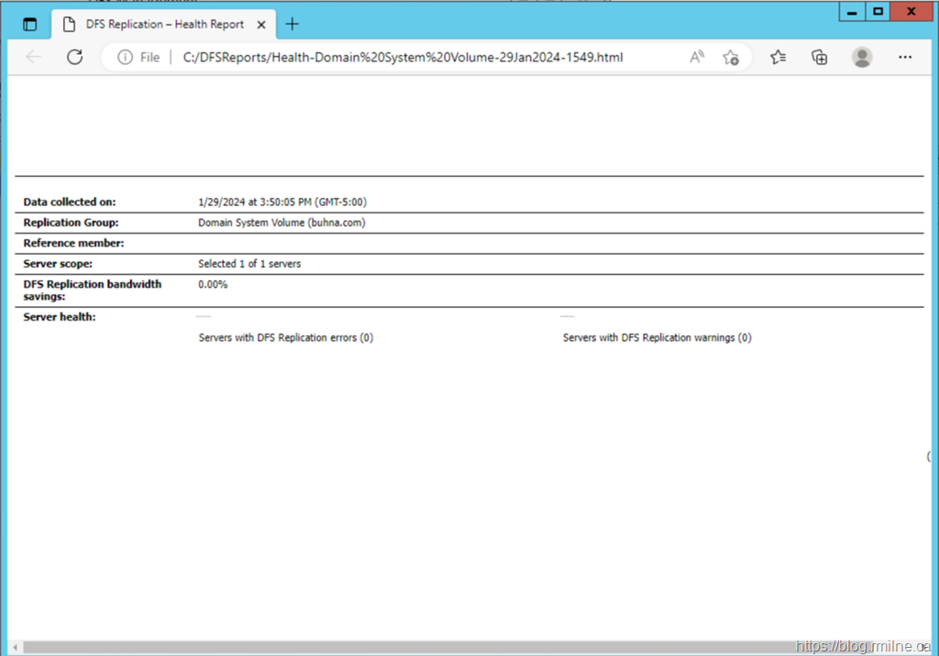Open Servers with DFS Replication errors (0)
Image resolution: width=939 pixels, height=656 pixels.
pyautogui.click(x=285, y=337)
